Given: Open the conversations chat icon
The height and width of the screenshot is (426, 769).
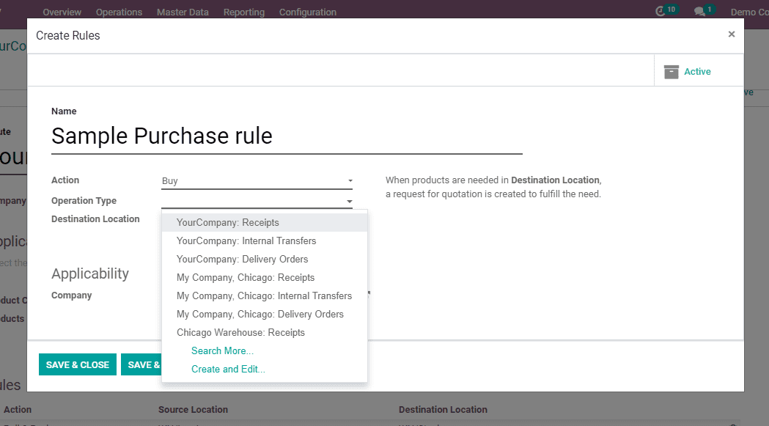Looking at the screenshot, I should tap(700, 11).
